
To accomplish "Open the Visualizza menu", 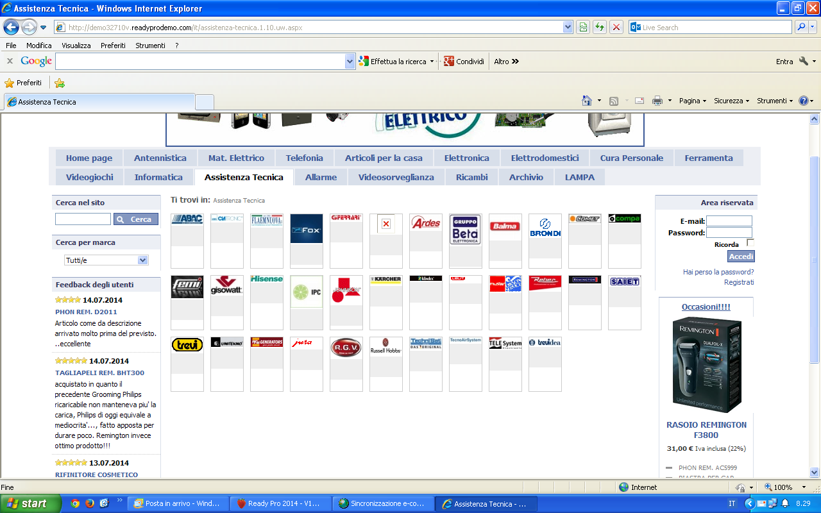I will point(76,46).
